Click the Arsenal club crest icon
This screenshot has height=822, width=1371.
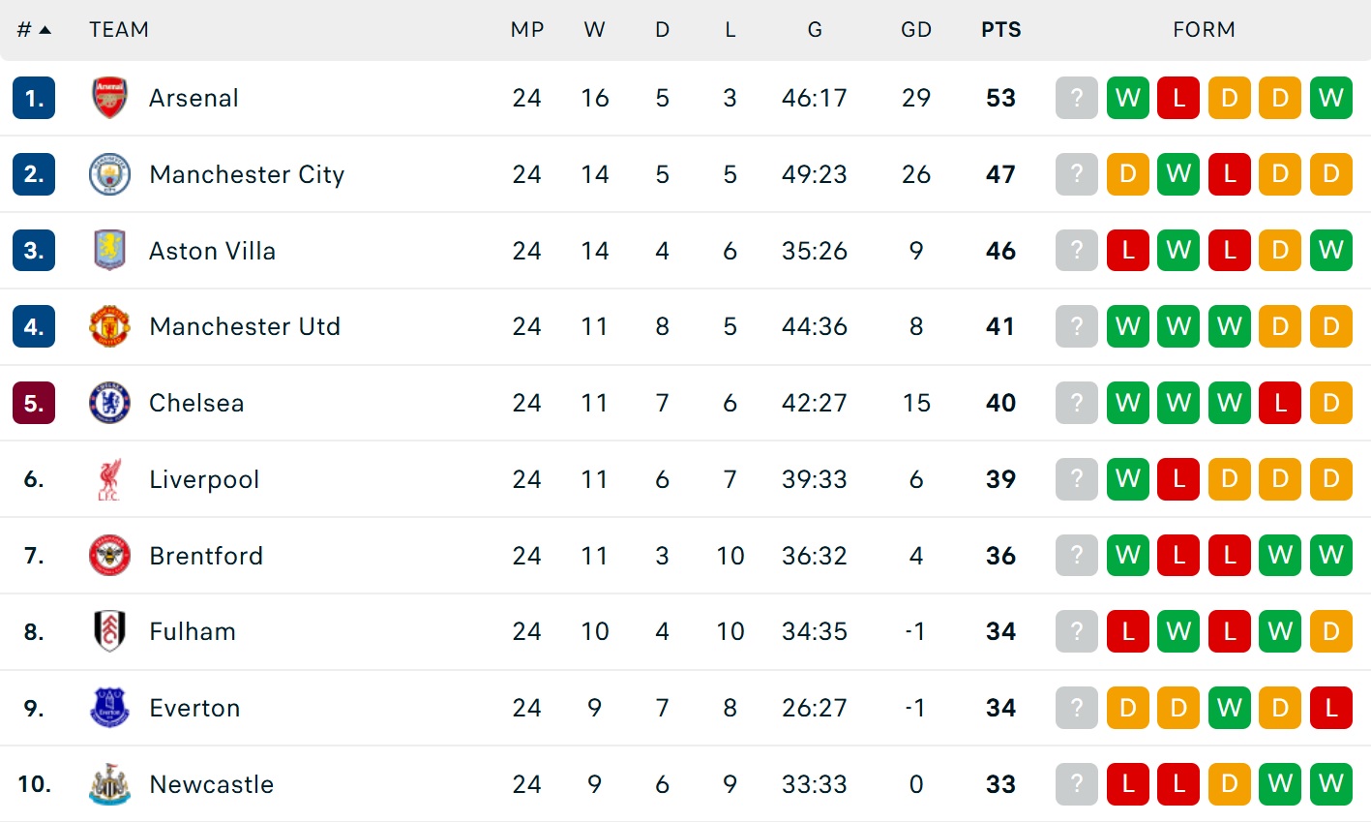109,98
